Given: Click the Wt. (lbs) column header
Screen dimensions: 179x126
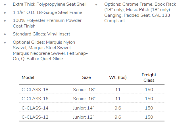Looking at the screenshot, I should [x=118, y=77].
